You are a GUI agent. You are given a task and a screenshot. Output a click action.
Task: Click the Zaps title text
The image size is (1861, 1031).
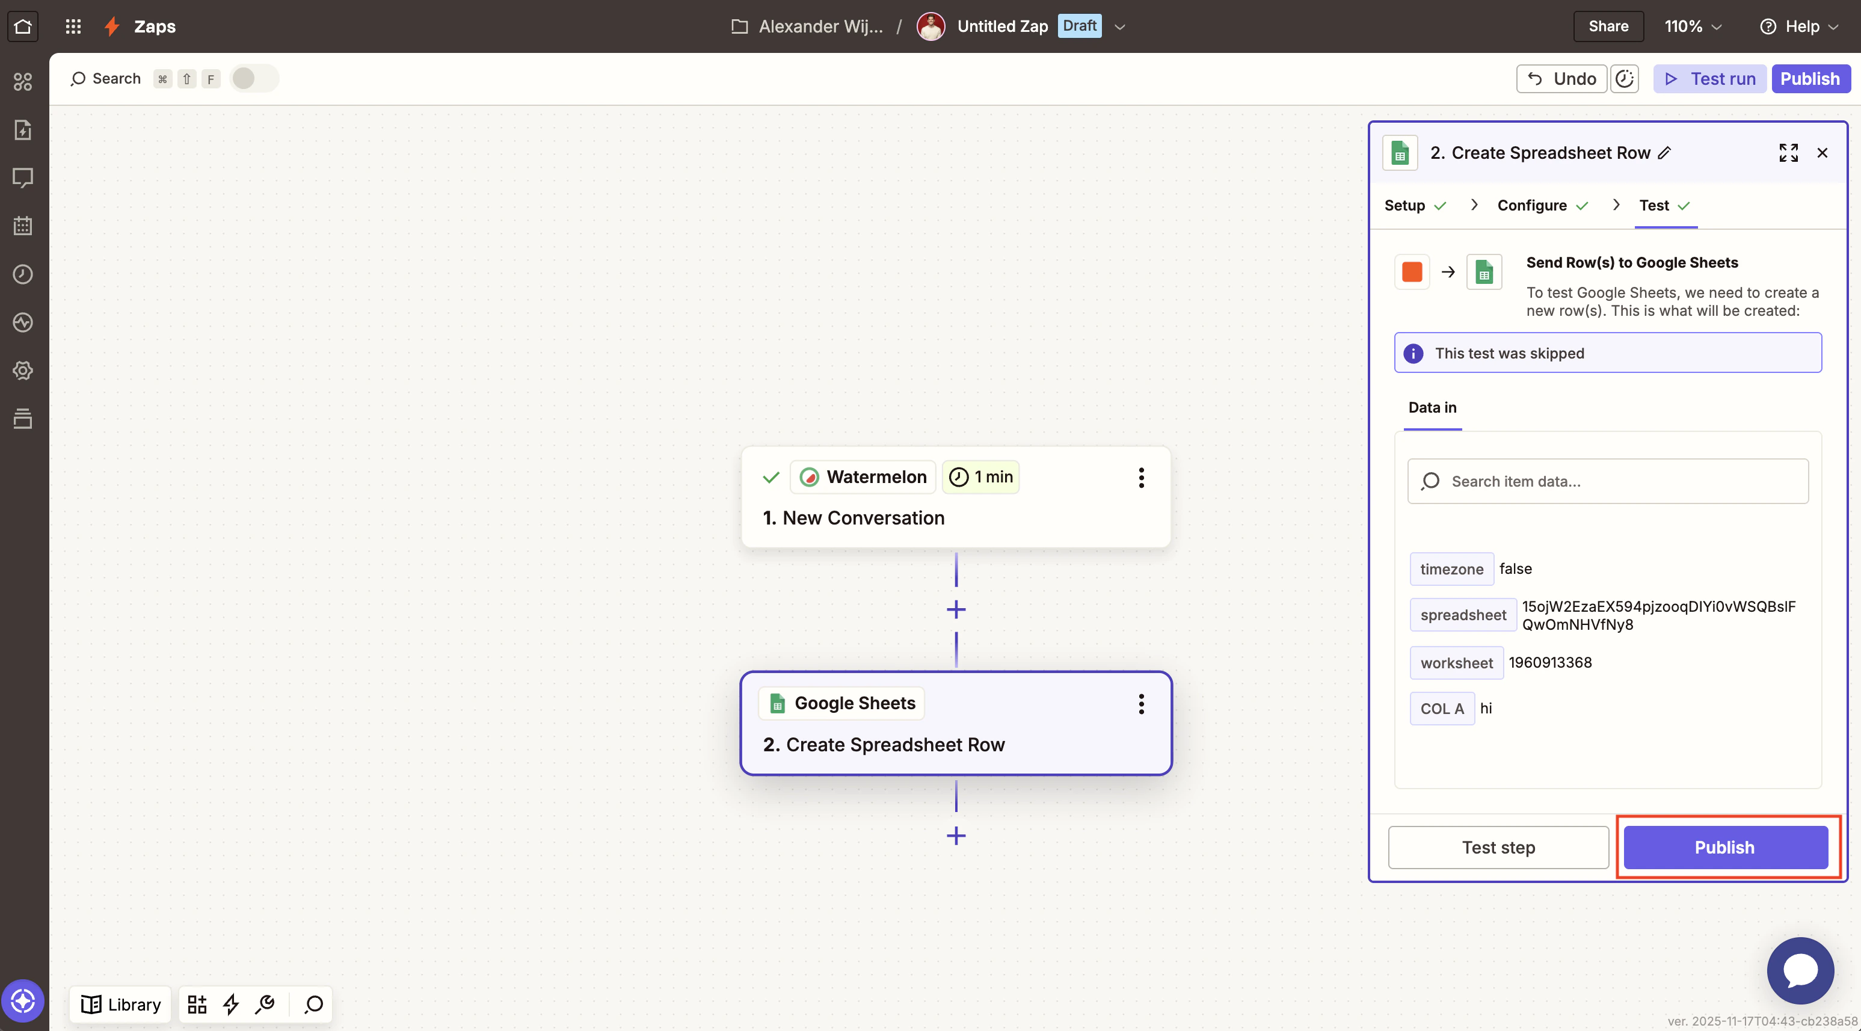click(155, 26)
